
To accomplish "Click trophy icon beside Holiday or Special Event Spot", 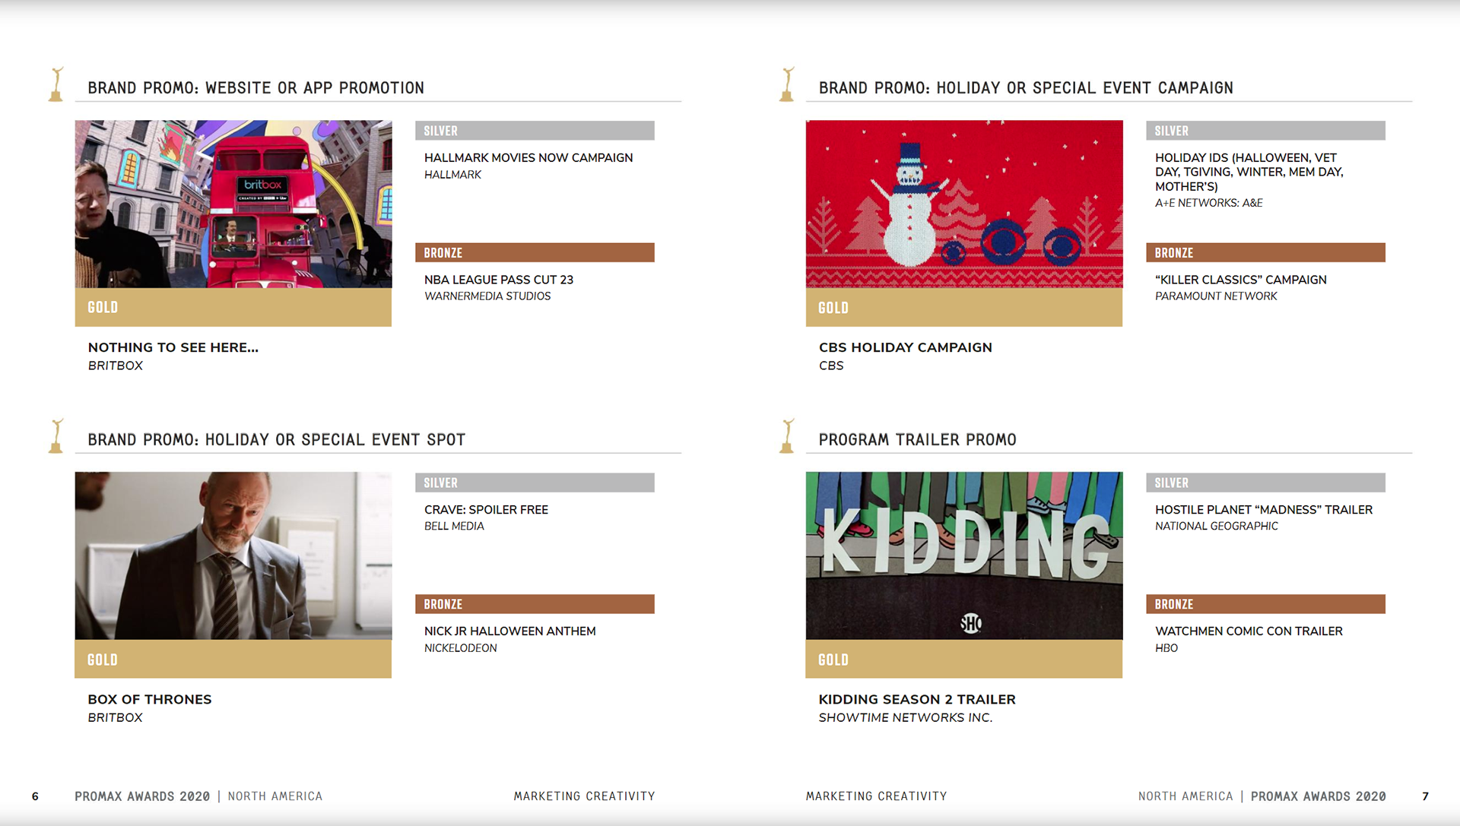I will [x=56, y=436].
